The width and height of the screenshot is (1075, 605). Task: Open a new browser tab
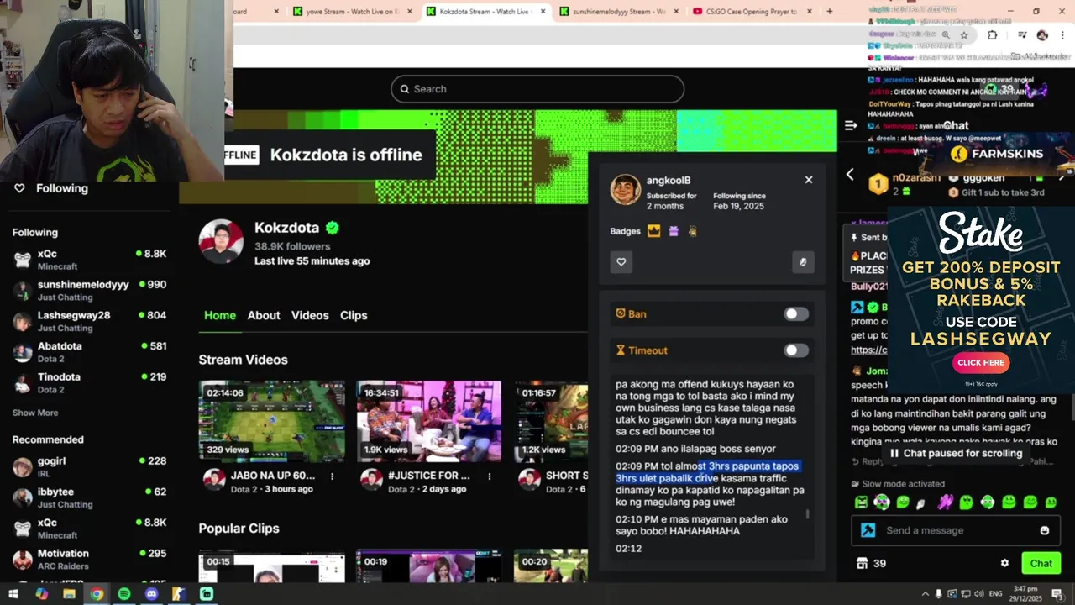pyautogui.click(x=830, y=12)
